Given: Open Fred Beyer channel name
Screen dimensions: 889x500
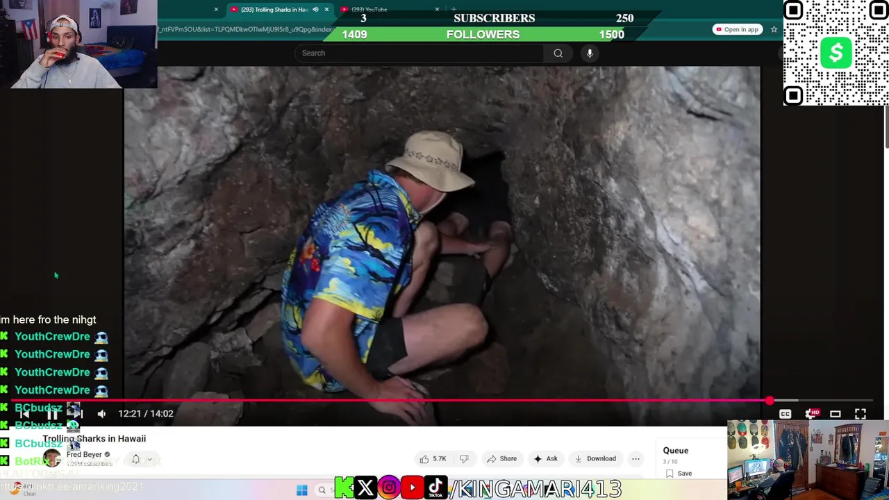Looking at the screenshot, I should point(84,455).
